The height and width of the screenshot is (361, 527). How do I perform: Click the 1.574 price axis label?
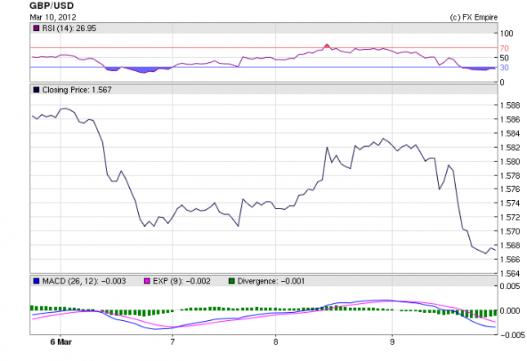[x=510, y=203]
